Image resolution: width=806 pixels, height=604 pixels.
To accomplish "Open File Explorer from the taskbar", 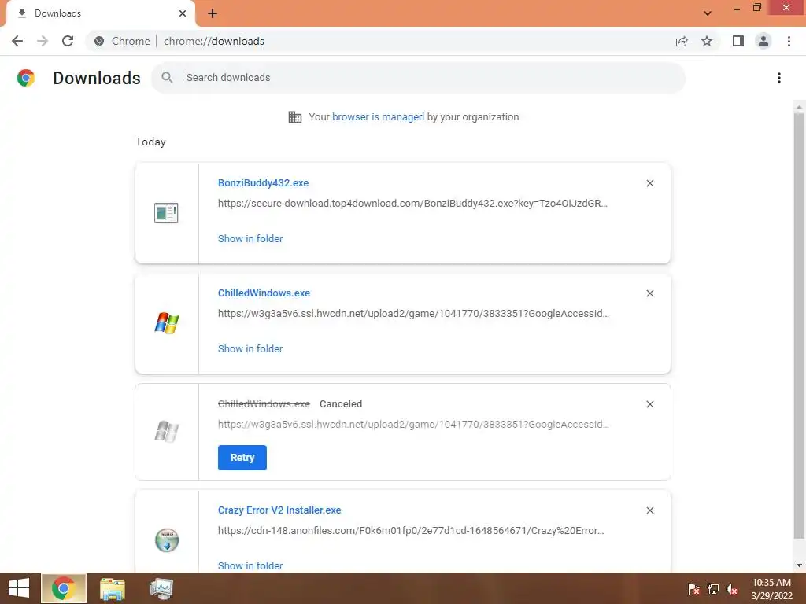I will point(113,588).
